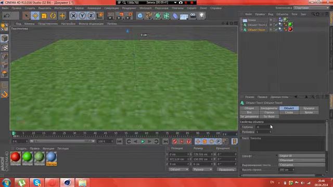The width and height of the screenshot is (333, 187).
Task: Toggle the highlighted Объект Текст enable checkmark
Action: [x=276, y=30]
